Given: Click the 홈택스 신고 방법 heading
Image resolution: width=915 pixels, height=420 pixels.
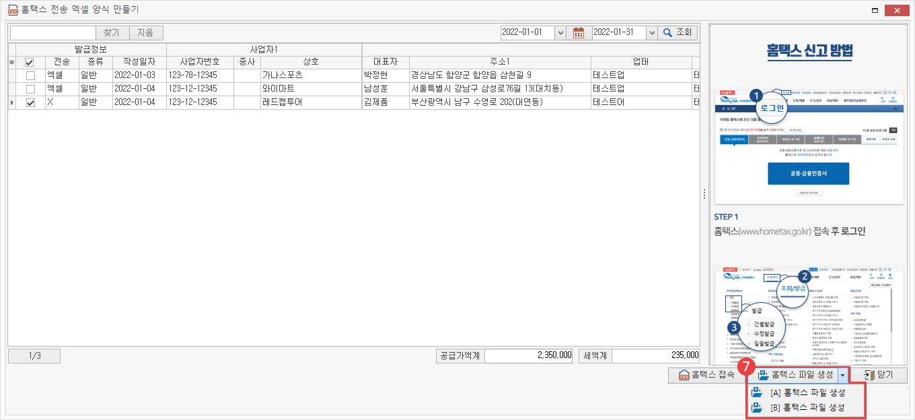Looking at the screenshot, I should coord(810,50).
